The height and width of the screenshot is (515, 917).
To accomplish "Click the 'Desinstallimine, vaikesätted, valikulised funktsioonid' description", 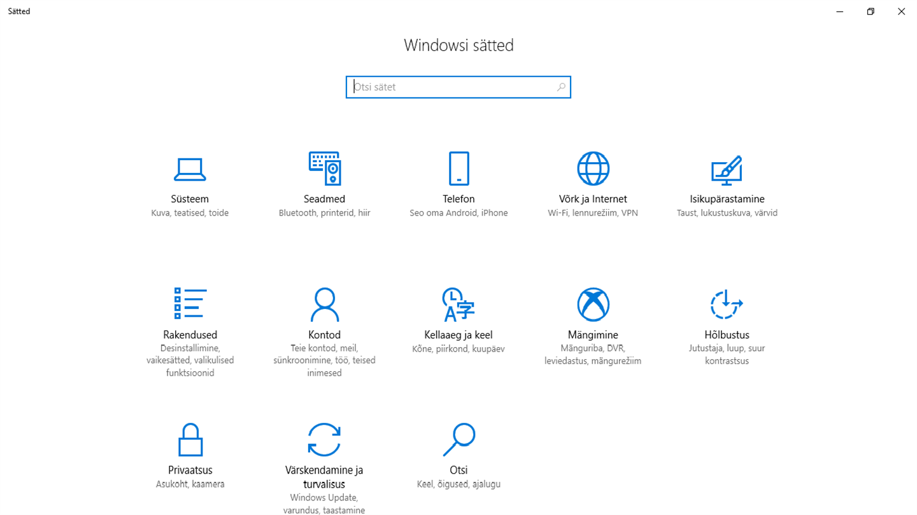I will [190, 360].
